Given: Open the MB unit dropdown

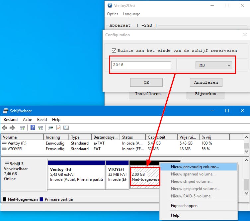Looking at the screenshot, I should tap(214, 65).
